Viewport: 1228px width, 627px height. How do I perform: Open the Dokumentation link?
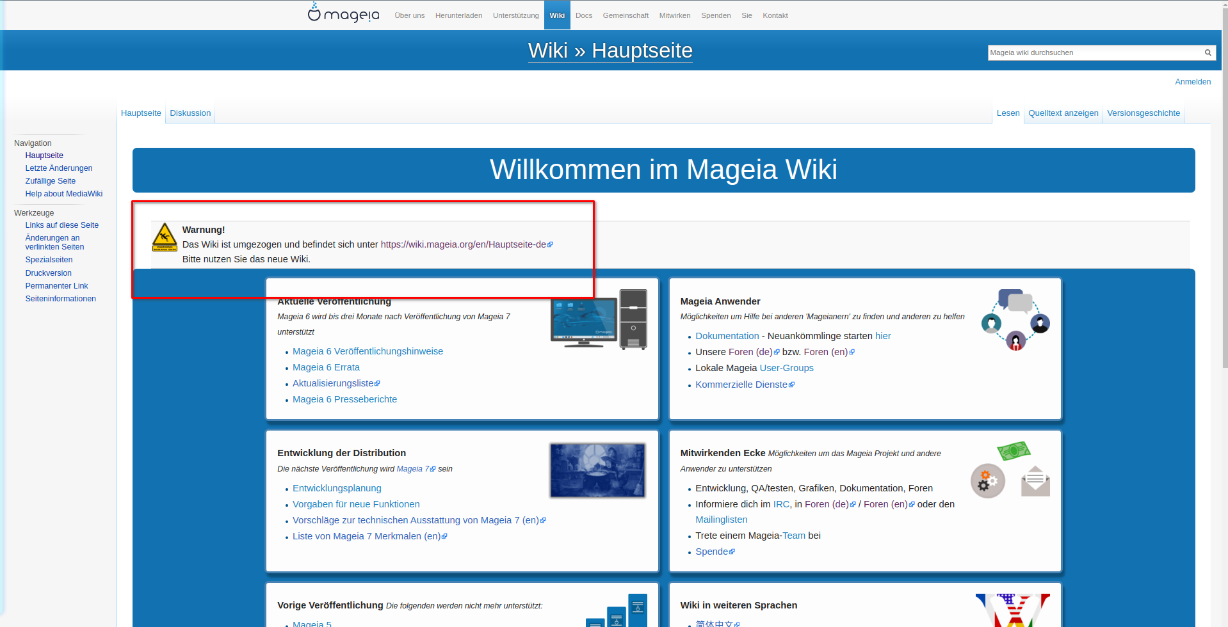727,336
